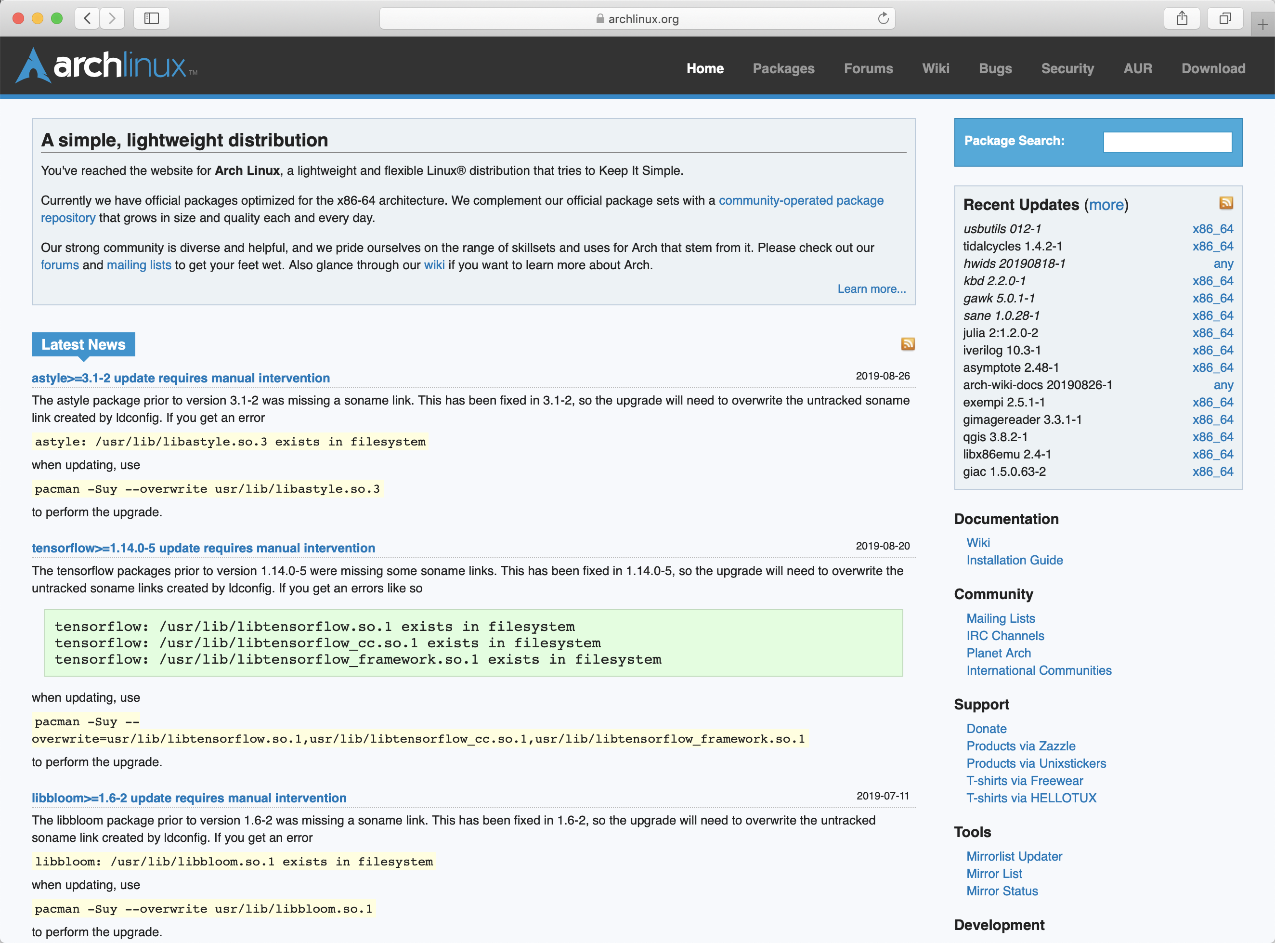1275x943 pixels.
Task: Open the gimagereader 3.3.1-1 package
Action: click(1022, 419)
